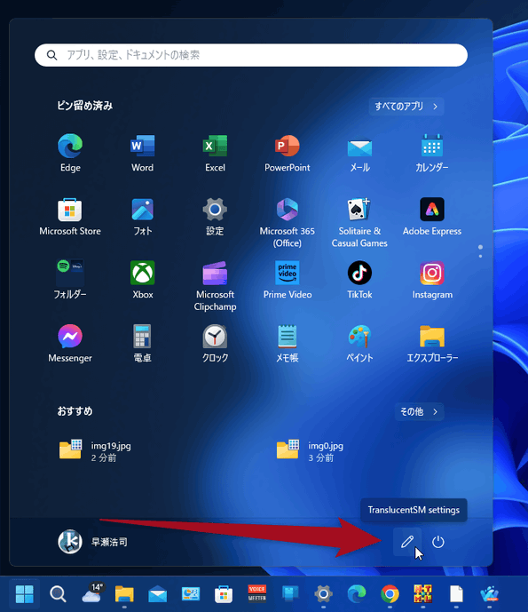Open user account 早瀬浩司
528x612 pixels.
pyautogui.click(x=93, y=542)
